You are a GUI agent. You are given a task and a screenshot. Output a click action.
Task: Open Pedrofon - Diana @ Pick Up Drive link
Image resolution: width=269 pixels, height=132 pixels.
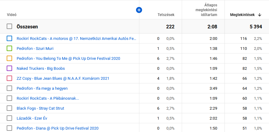(57, 128)
